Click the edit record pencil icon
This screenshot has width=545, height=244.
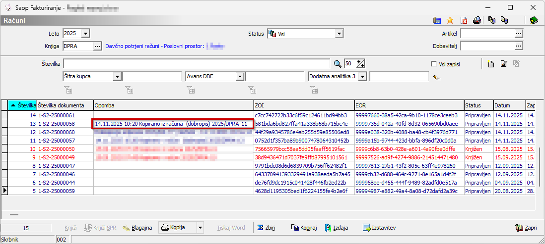pyautogui.click(x=504, y=64)
